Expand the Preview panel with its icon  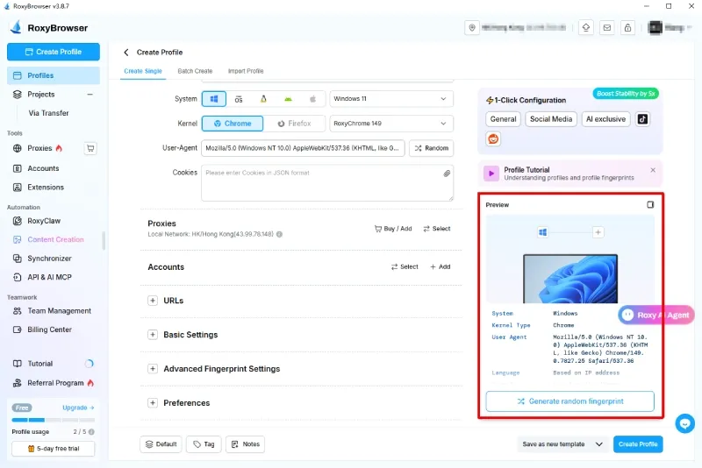coord(650,205)
